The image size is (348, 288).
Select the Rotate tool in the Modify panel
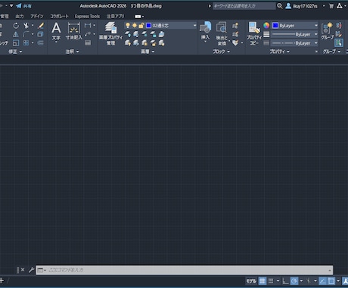tap(16, 26)
